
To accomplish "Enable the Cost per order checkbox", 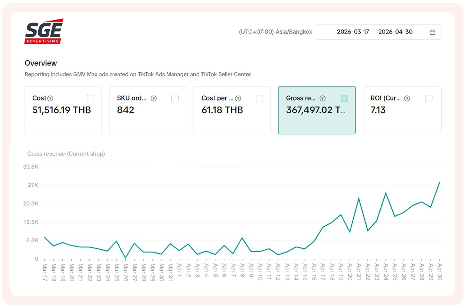I will coord(260,99).
